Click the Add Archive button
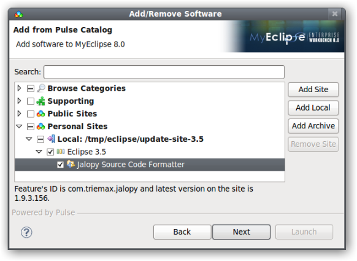The height and width of the screenshot is (261, 357). tap(313, 126)
